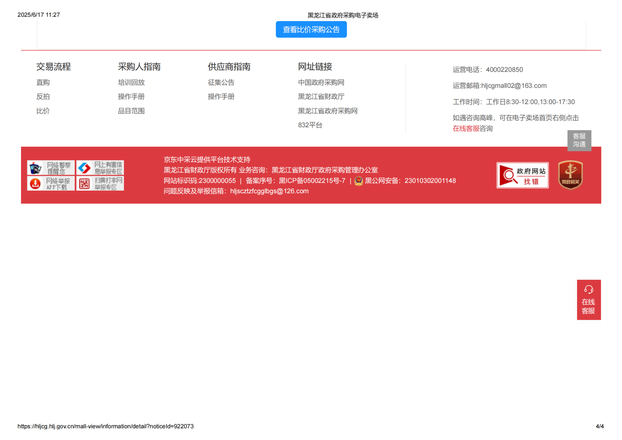Open the 在线客服 headset widget

coord(588,300)
